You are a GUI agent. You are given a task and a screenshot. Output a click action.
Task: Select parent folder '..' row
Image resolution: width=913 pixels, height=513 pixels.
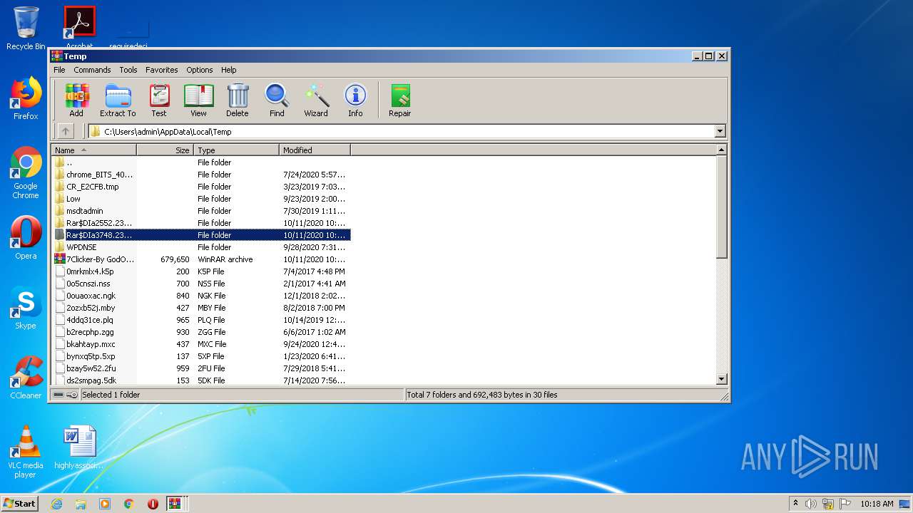(200, 162)
